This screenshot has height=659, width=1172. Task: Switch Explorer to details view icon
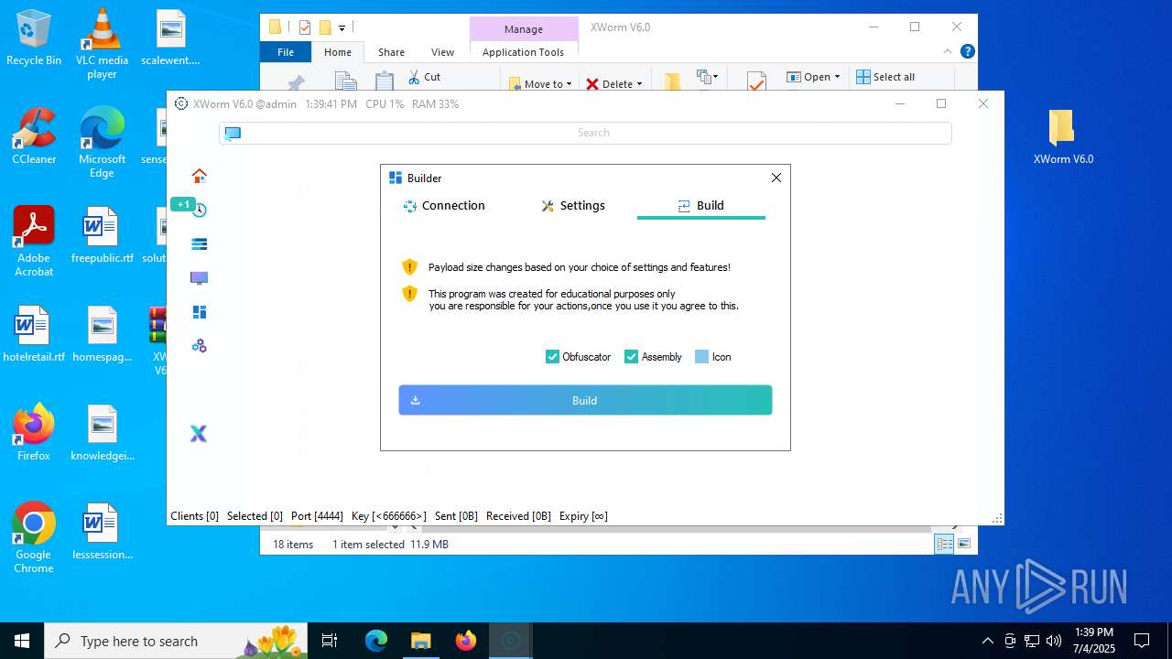944,544
